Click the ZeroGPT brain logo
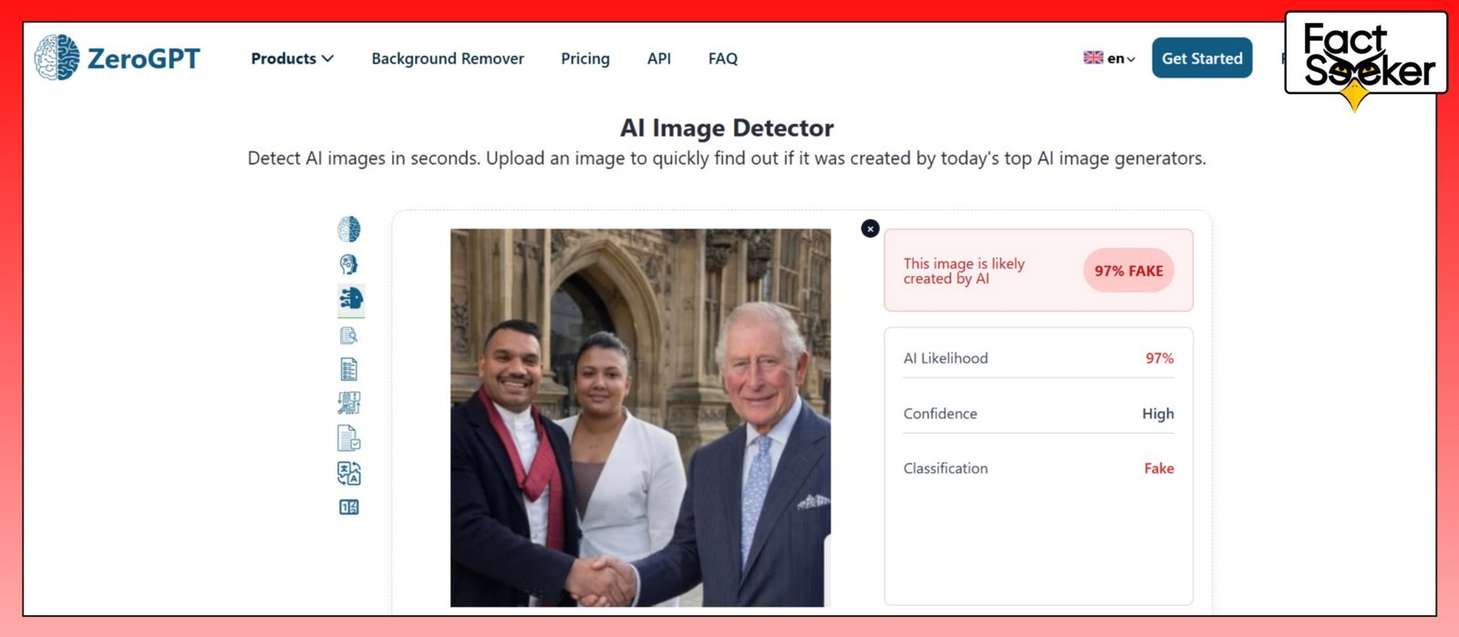1459x637 pixels. 57,57
